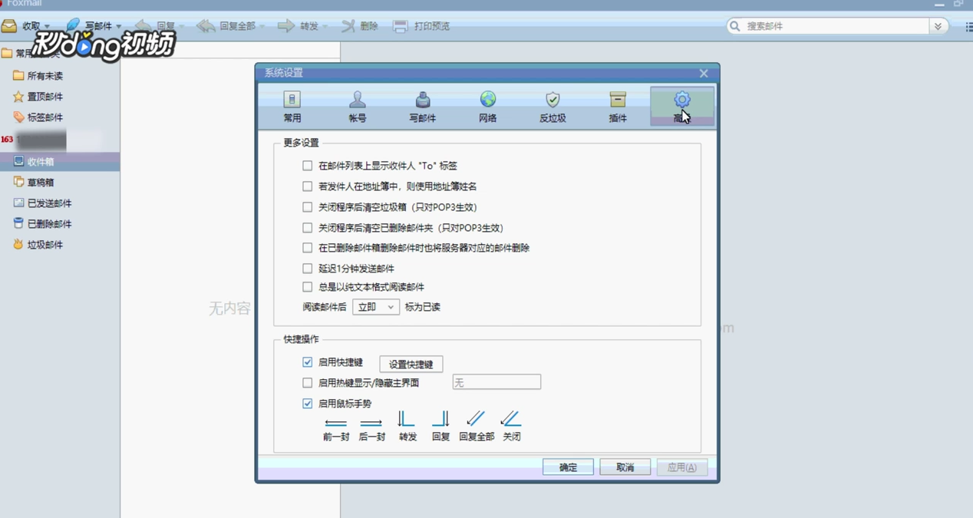
Task: Click the hotkey input field showing 无
Action: [x=496, y=381]
